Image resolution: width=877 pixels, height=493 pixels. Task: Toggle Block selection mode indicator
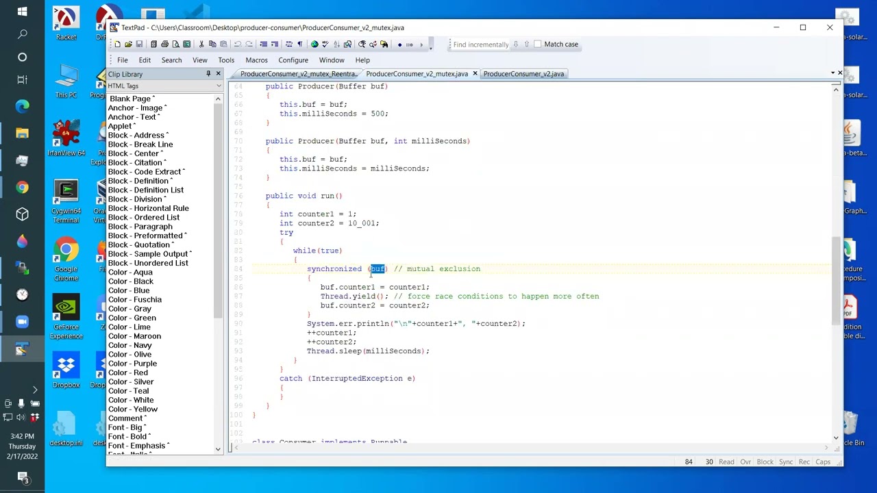tap(765, 462)
